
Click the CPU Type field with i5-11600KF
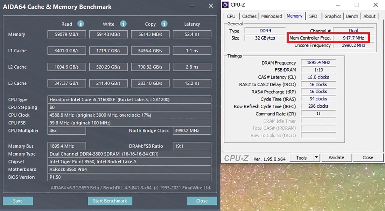tap(129, 100)
